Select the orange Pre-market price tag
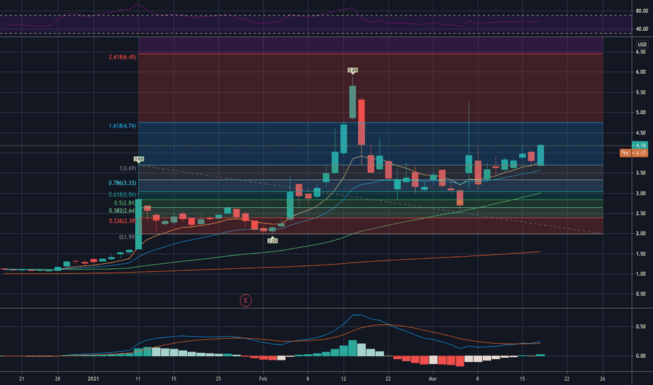The height and width of the screenshot is (385, 653). pyautogui.click(x=633, y=153)
